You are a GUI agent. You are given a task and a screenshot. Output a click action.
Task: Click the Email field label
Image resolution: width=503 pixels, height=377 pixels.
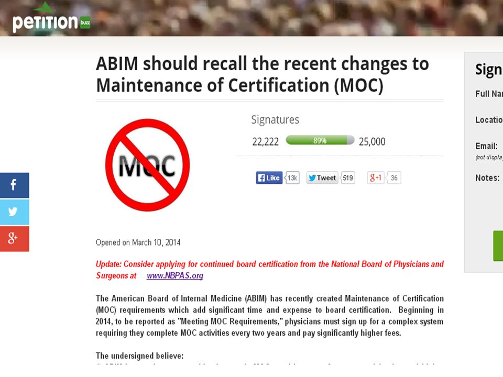[x=486, y=146]
